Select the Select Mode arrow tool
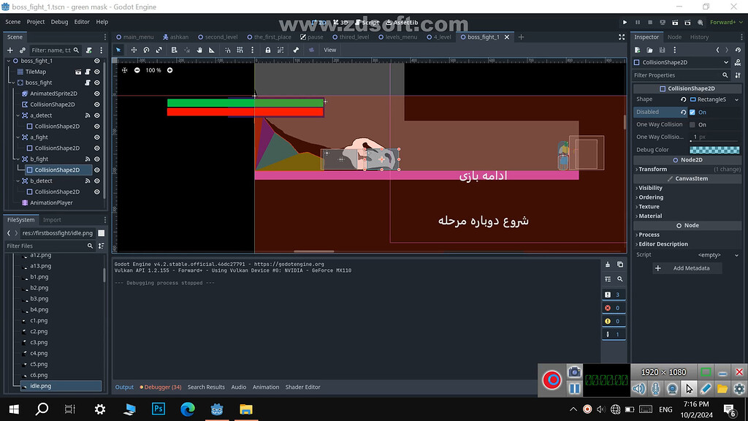748x421 pixels. [x=118, y=50]
